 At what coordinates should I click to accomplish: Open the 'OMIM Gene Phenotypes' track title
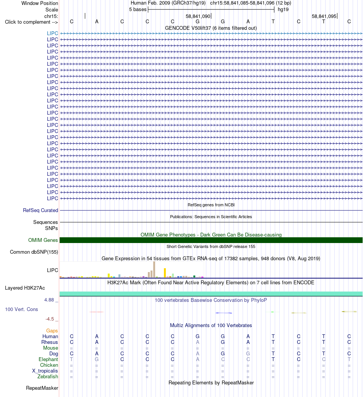pyautogui.click(x=211, y=235)
